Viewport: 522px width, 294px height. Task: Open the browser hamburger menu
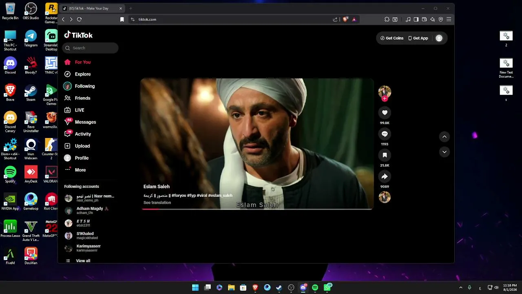click(449, 19)
